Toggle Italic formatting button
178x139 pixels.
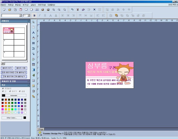coord(40,16)
